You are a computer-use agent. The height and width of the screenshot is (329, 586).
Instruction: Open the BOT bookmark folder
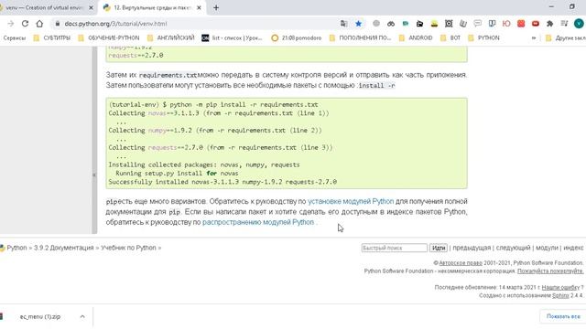click(450, 38)
